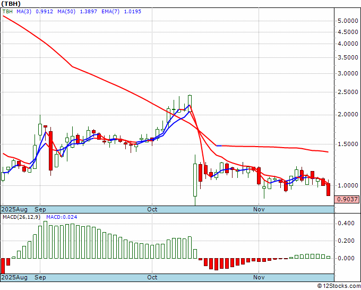Click the Sep label on MACD axis
This screenshot has height=290, width=361.
(x=40, y=277)
